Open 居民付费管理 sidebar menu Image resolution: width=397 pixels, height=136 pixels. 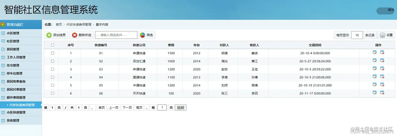click(21, 89)
